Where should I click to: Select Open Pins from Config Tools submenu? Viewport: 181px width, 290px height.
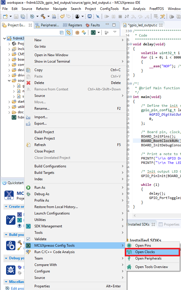coord(143,246)
